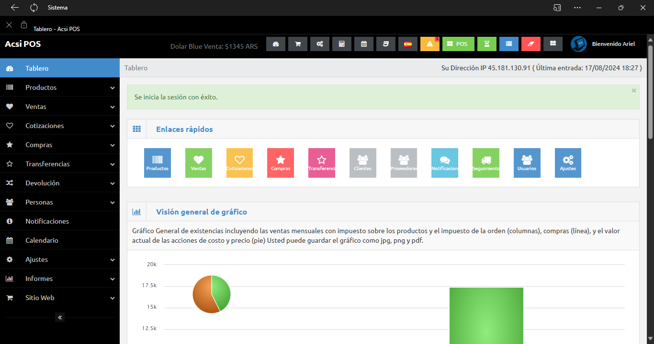Click the green POS button
Screen dimensions: 654x344
(x=458, y=44)
